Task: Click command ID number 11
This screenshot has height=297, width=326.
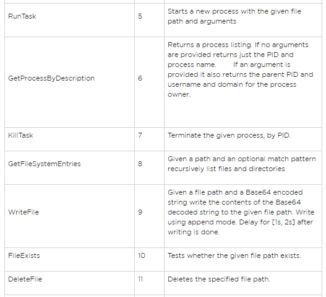Action: click(x=140, y=279)
